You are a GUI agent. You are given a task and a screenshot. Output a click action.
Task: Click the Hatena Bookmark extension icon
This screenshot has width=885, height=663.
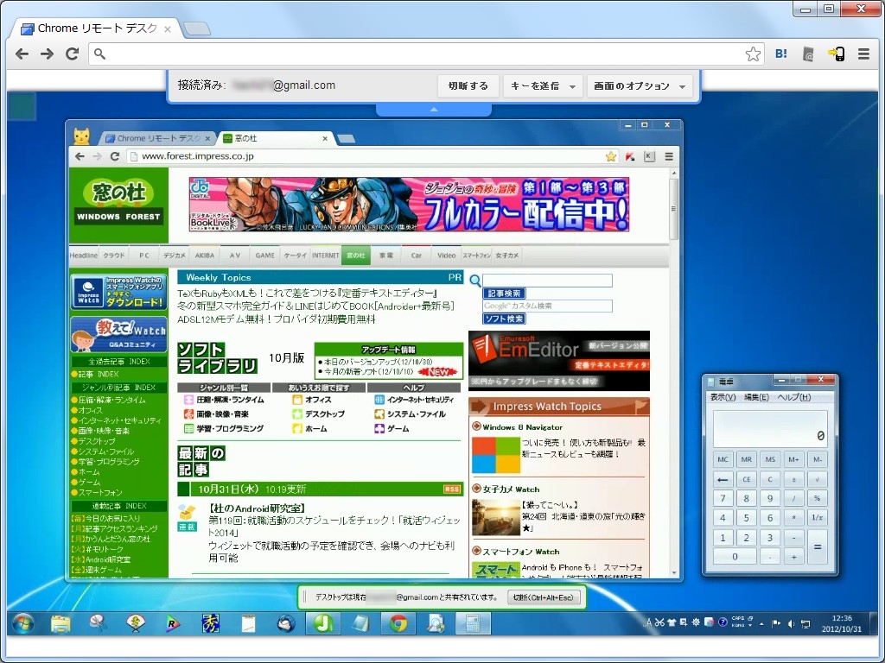pyautogui.click(x=780, y=54)
